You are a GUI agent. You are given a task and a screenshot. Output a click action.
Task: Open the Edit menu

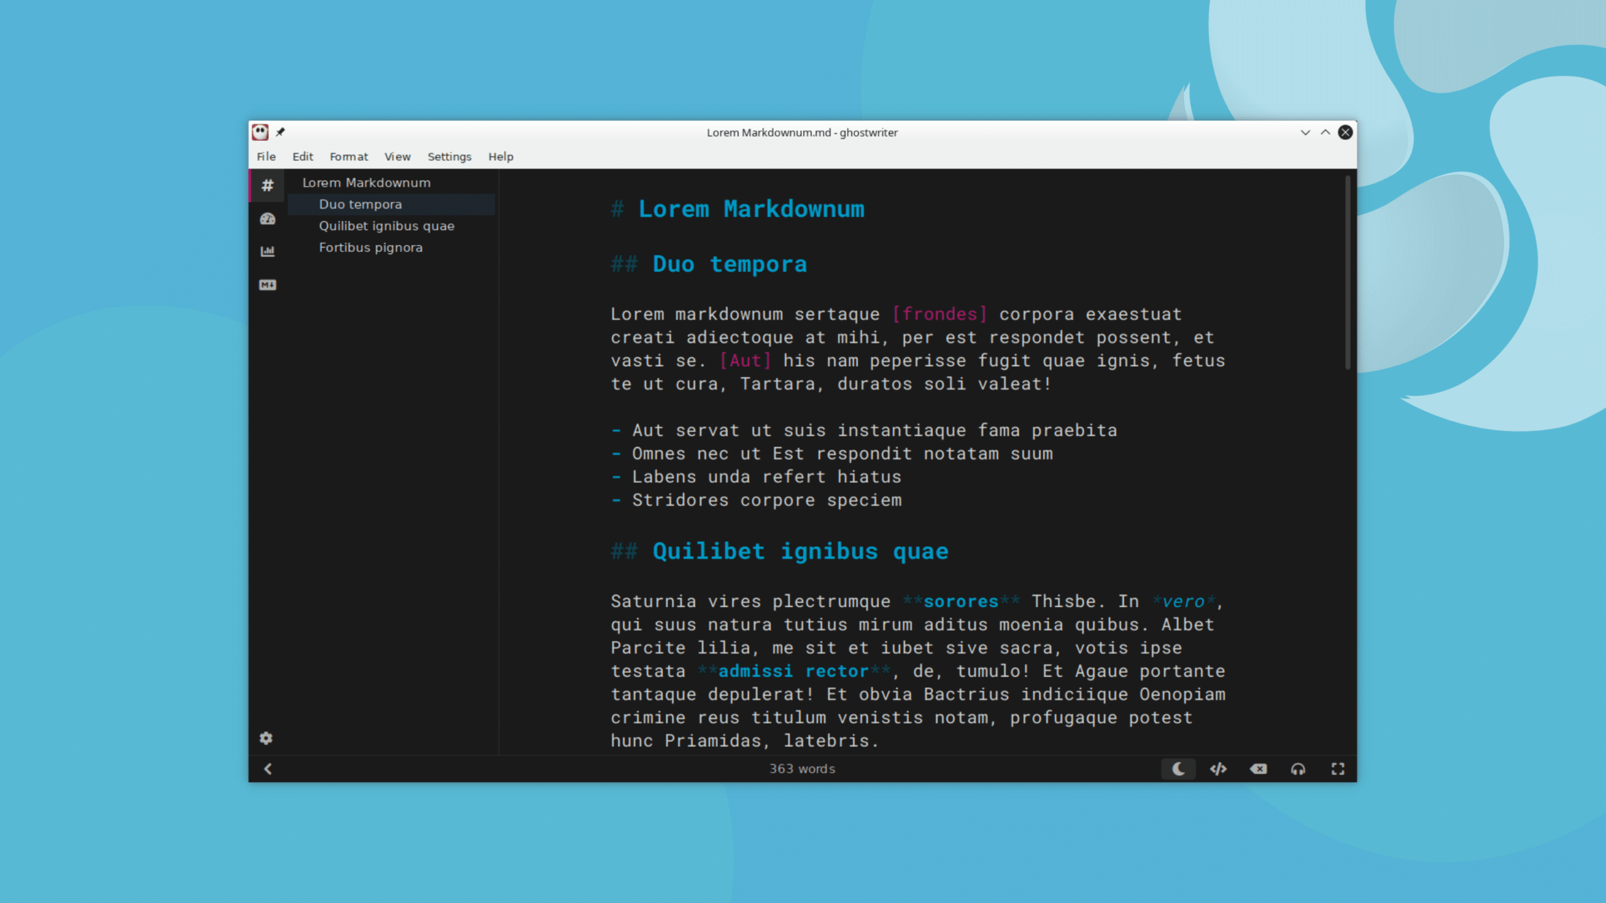(x=302, y=157)
